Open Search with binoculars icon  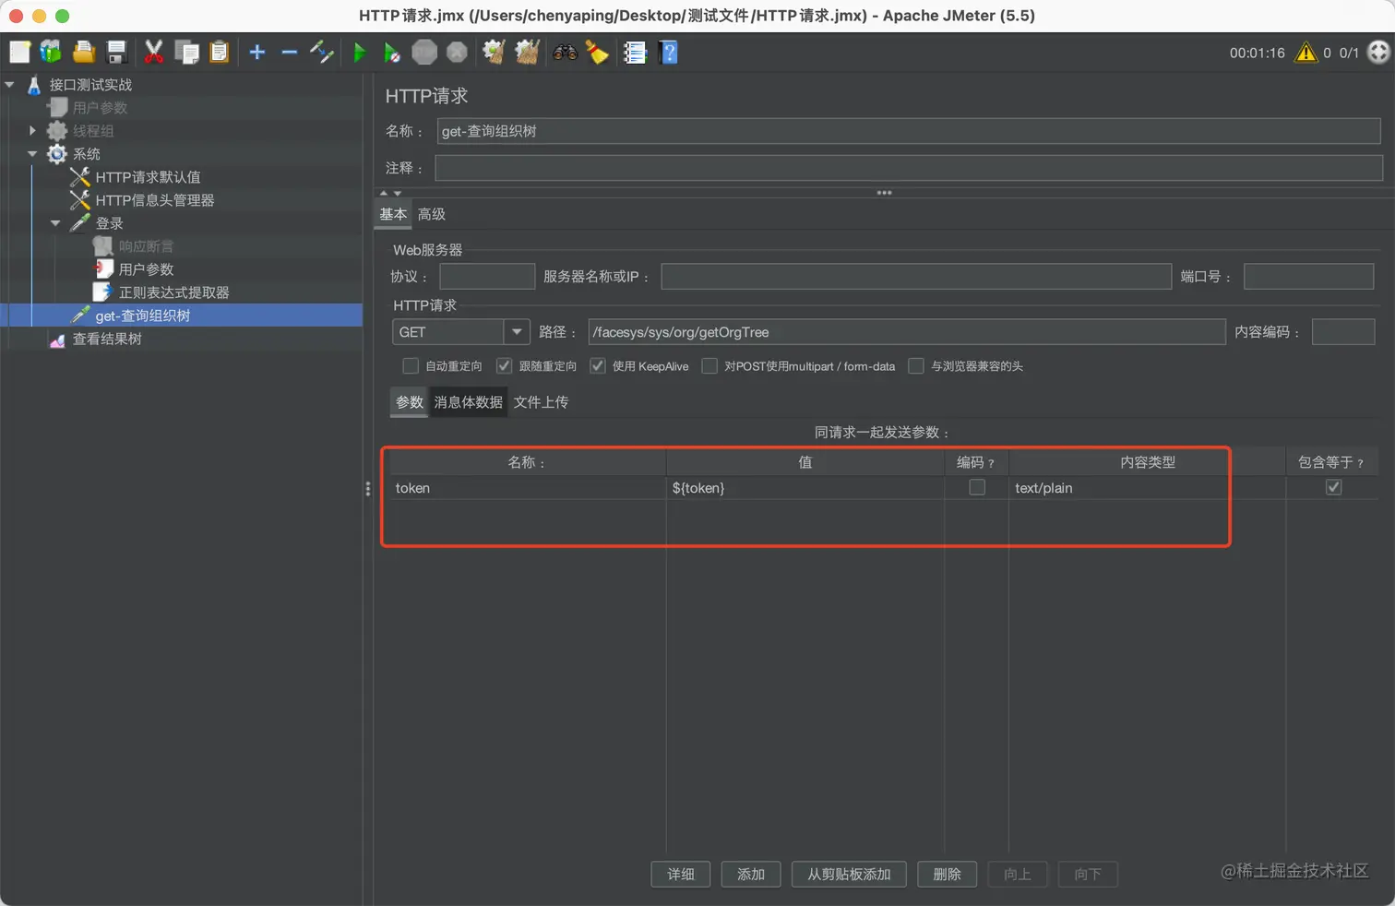click(565, 53)
